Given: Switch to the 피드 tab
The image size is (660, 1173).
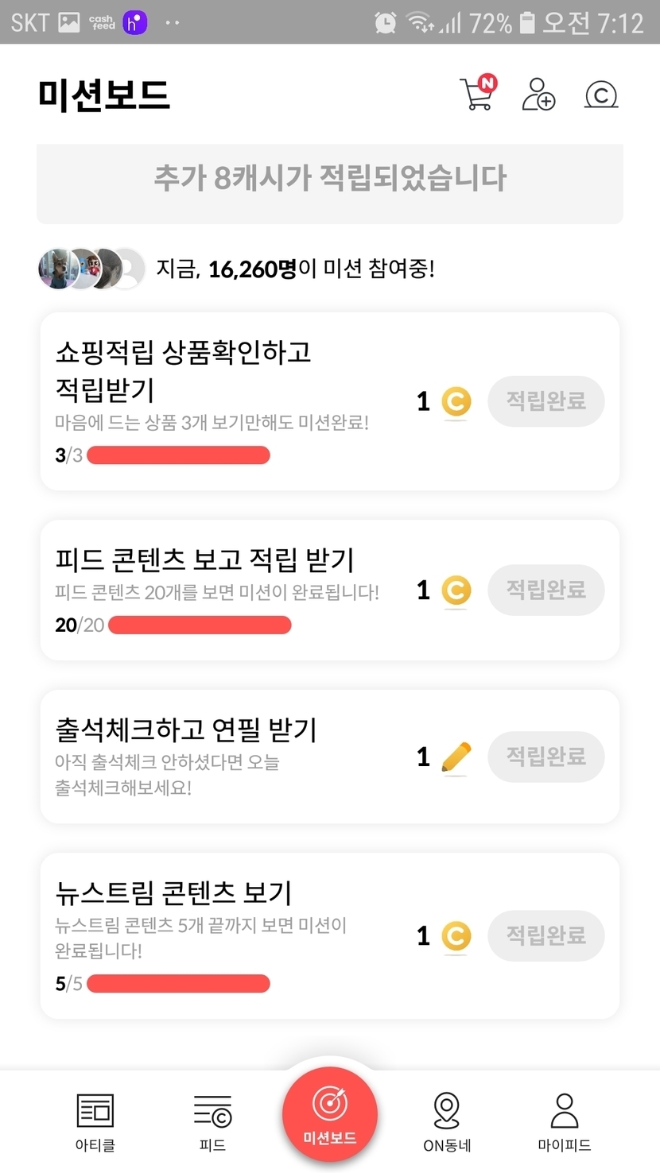Looking at the screenshot, I should (x=212, y=1121).
